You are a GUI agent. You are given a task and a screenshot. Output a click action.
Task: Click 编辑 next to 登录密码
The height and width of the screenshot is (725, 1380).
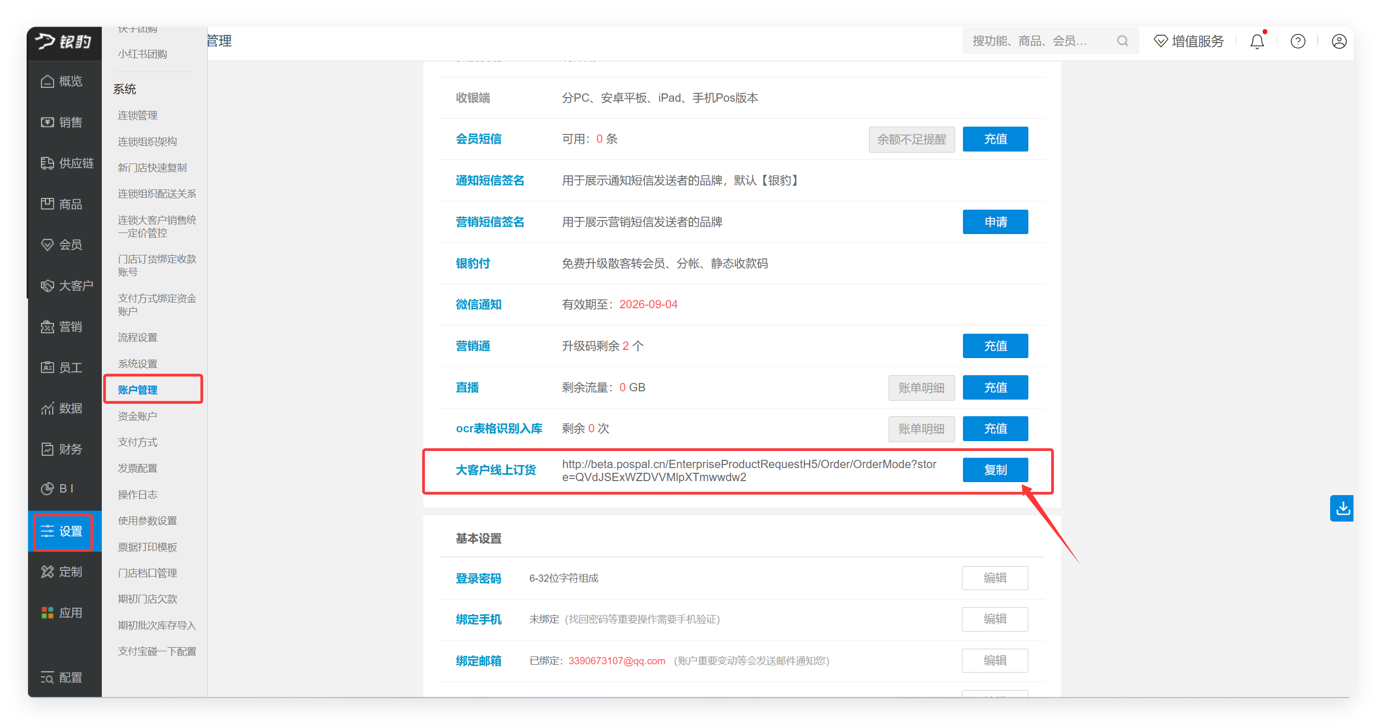point(995,578)
